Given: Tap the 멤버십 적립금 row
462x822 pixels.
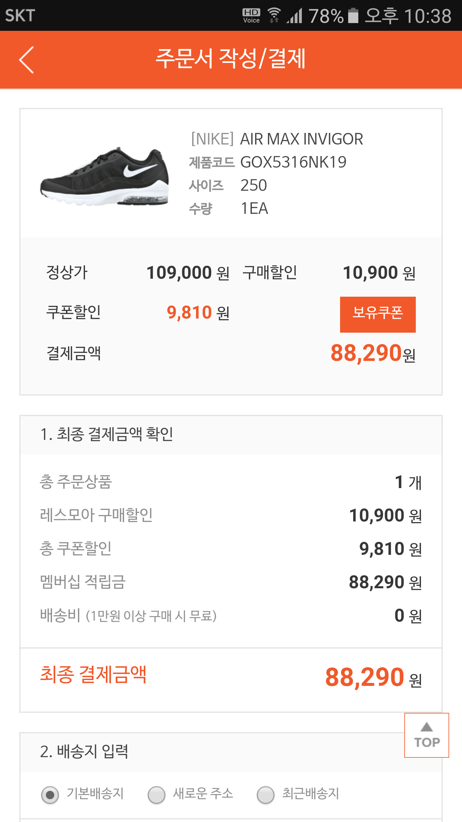Looking at the screenshot, I should (230, 582).
